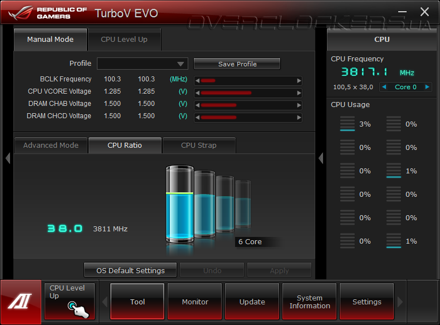Click the 3811 MHz text
Screen dimensions: 440x325
pyautogui.click(x=110, y=229)
